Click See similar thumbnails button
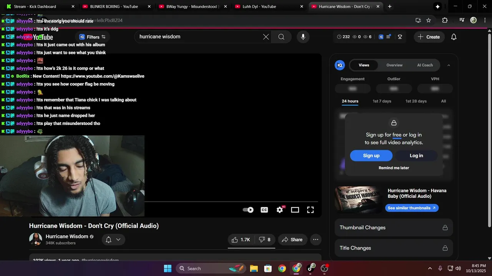The width and height of the screenshot is (492, 276). 412,208
